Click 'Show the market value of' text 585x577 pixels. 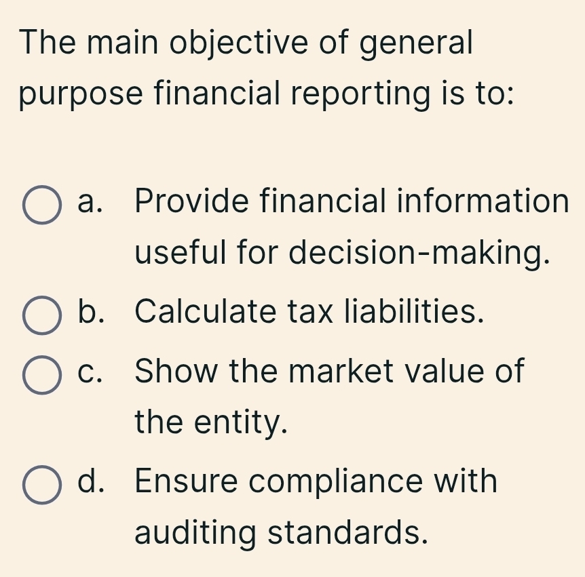click(x=330, y=371)
